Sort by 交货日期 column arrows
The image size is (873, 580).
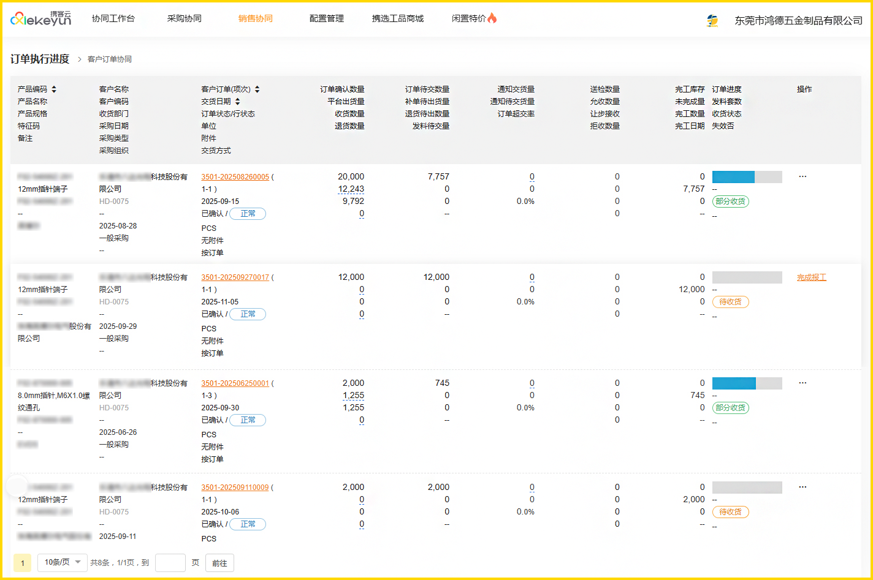[x=237, y=102]
